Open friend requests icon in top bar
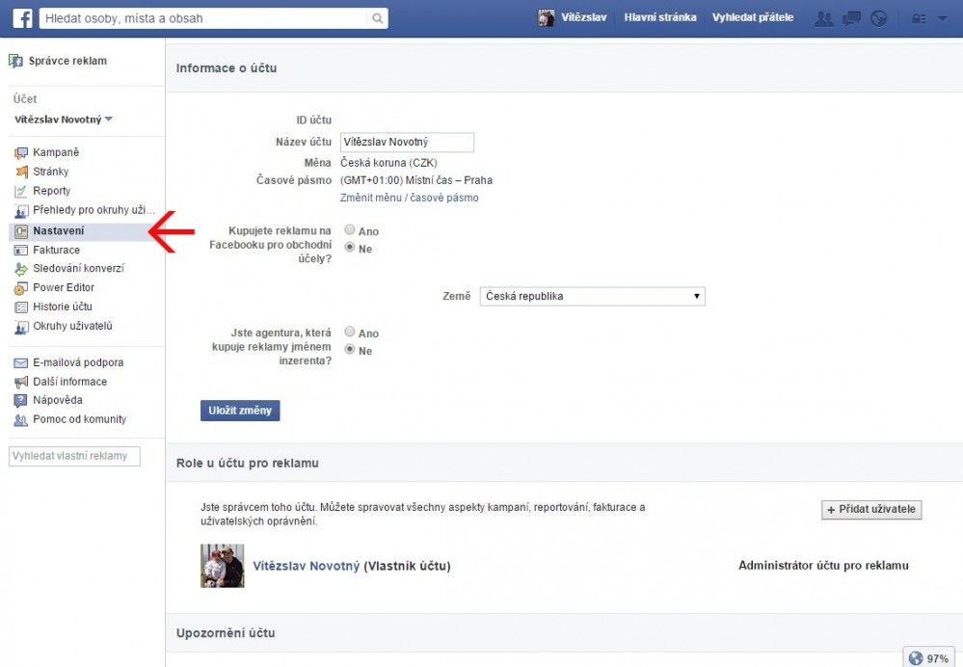This screenshot has width=963, height=667. coord(823,18)
